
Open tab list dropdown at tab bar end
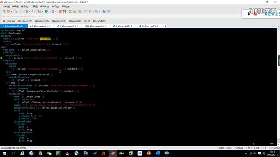click(x=278, y=26)
